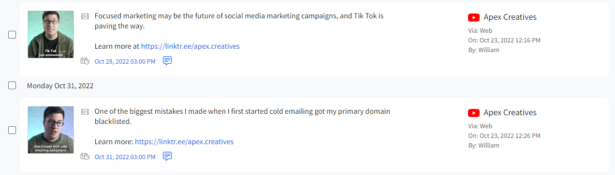Click the video type icon beside Tik Tok post

(85, 16)
